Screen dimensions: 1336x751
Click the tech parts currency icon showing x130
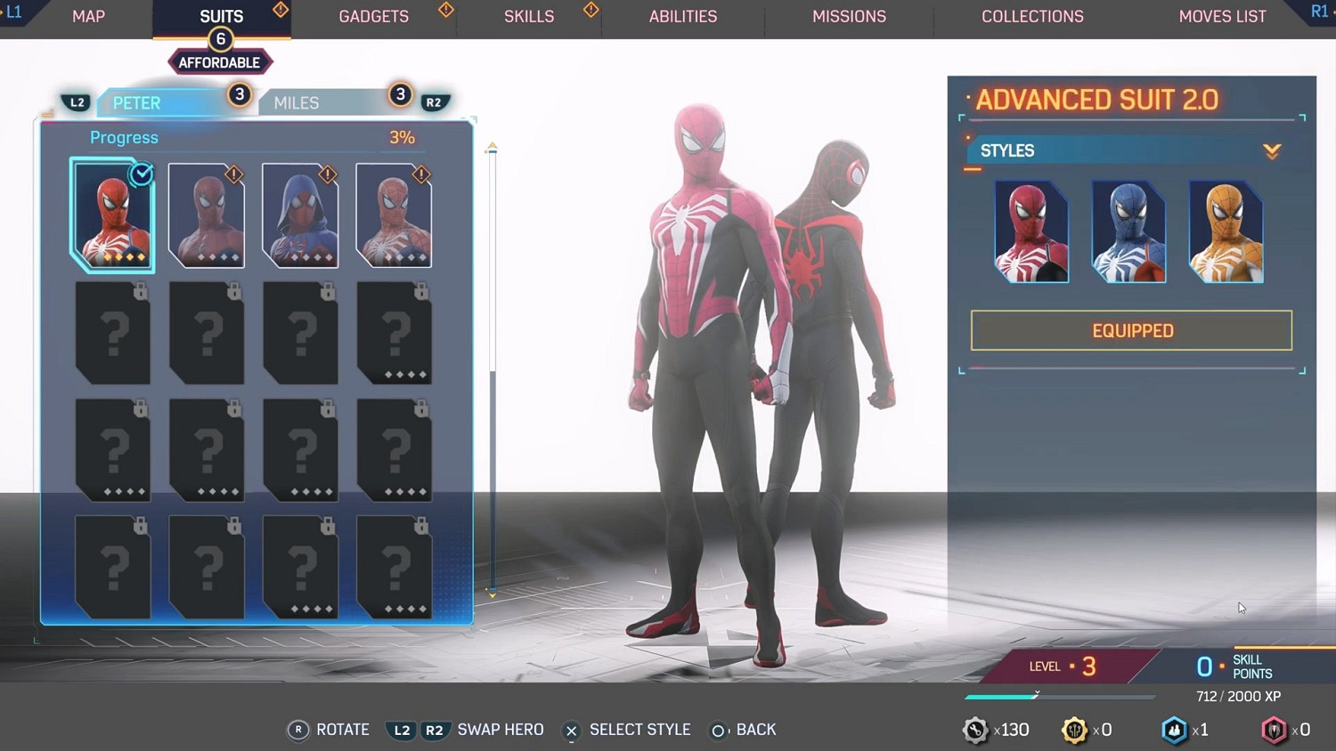coord(975,730)
